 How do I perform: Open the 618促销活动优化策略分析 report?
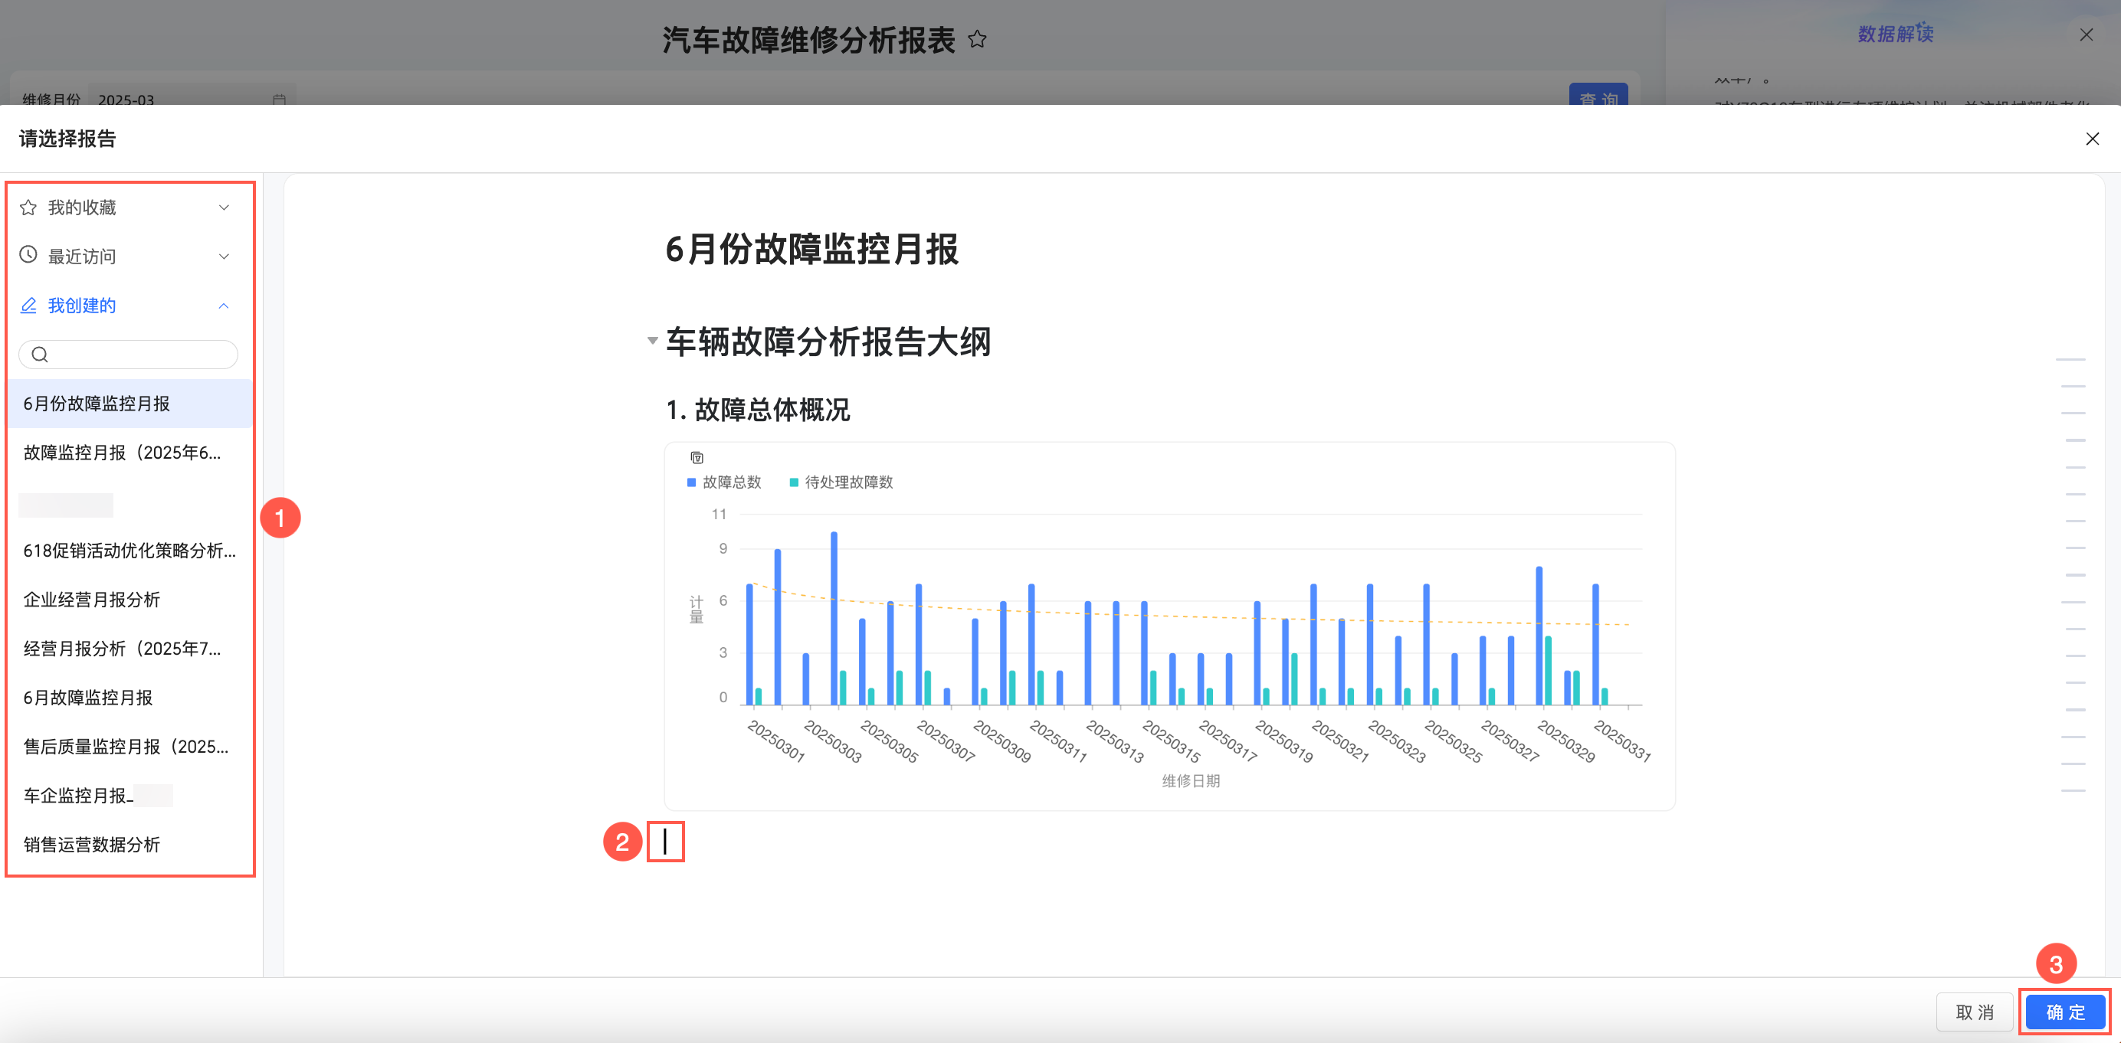click(x=129, y=551)
